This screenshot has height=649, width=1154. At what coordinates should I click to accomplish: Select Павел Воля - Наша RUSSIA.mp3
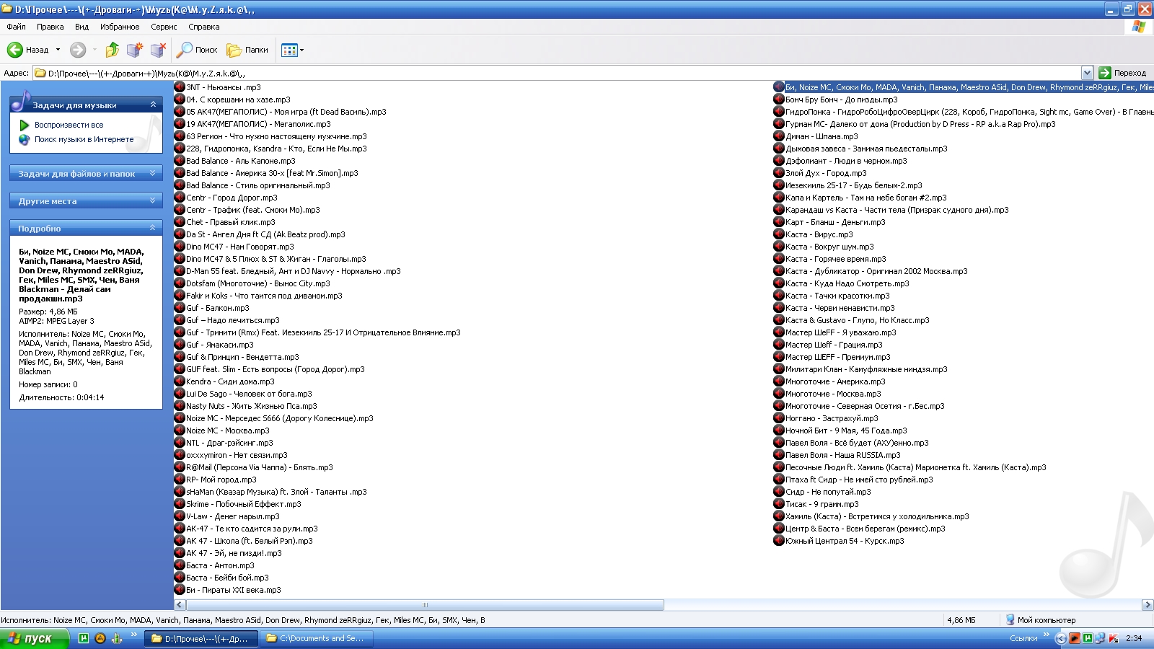(x=843, y=455)
